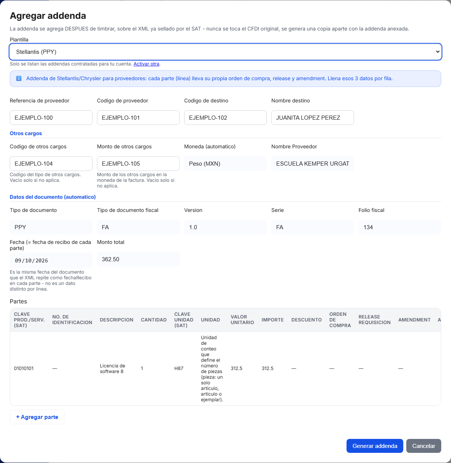Click the Folio fiscal field showing 134
Screen dimensions: 451x463
pyautogui.click(x=400, y=227)
